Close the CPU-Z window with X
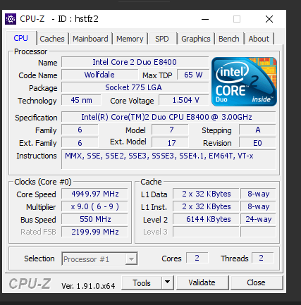The image size is (301, 305). 269,19
